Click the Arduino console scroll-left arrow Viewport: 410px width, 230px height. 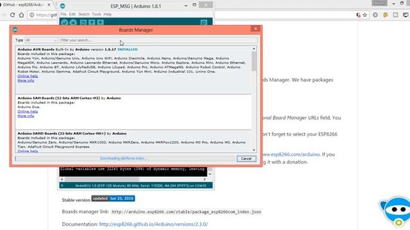click(62, 179)
